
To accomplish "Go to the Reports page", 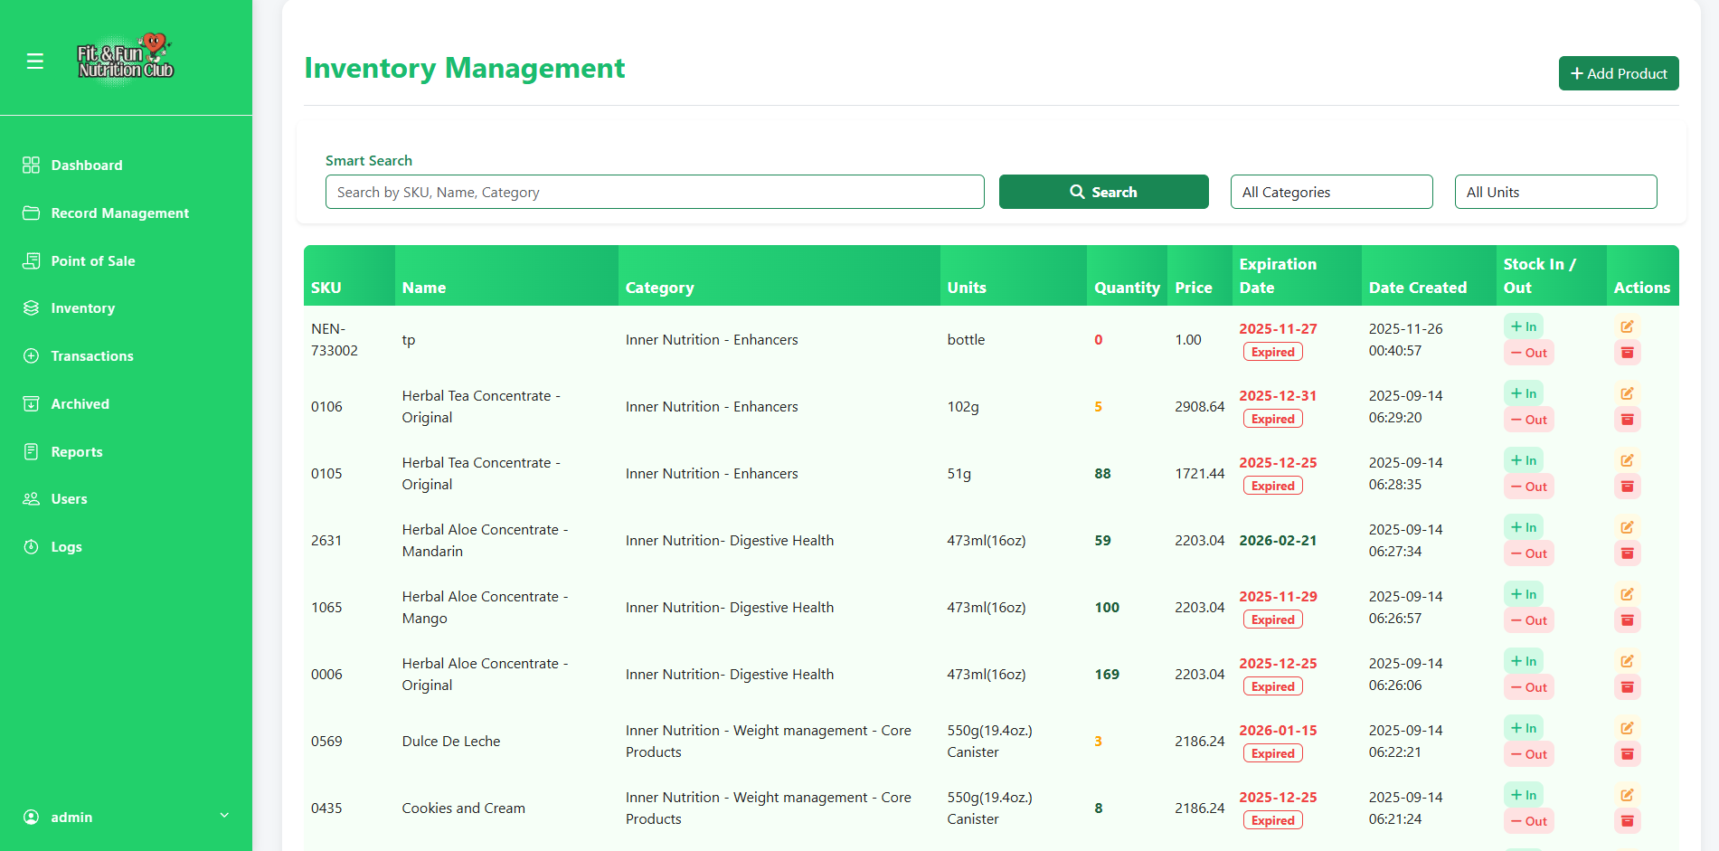I will click(76, 451).
